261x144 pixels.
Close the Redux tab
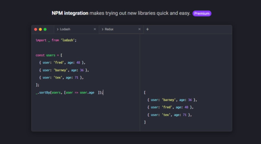pyautogui.click(x=139, y=29)
